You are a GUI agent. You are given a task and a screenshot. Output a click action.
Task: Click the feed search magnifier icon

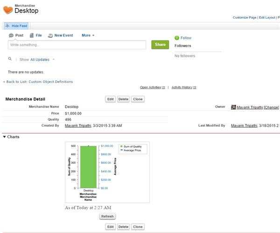(x=10, y=59)
